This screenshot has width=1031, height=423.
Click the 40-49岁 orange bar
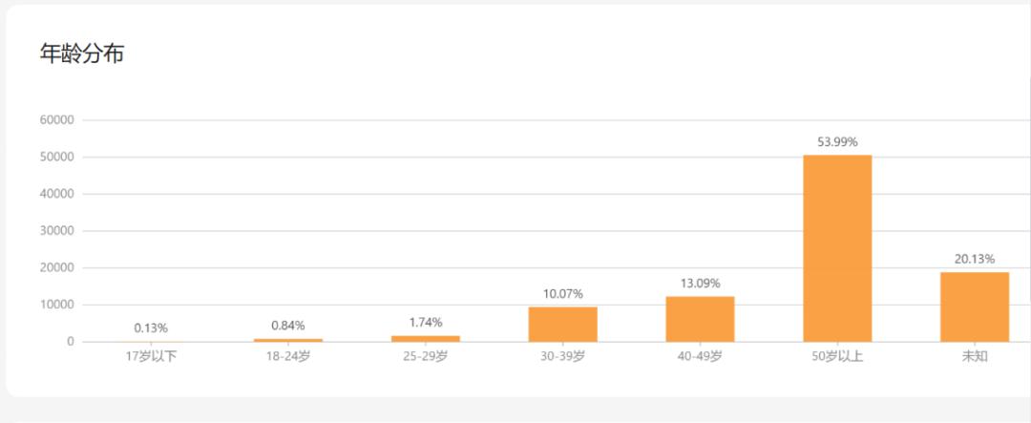click(x=700, y=319)
